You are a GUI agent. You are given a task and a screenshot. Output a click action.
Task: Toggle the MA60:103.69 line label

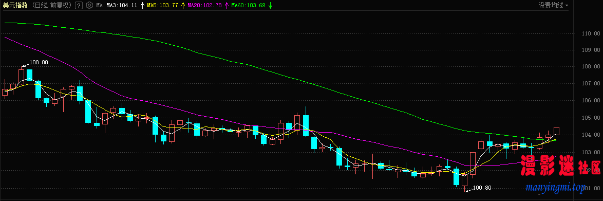249,5
